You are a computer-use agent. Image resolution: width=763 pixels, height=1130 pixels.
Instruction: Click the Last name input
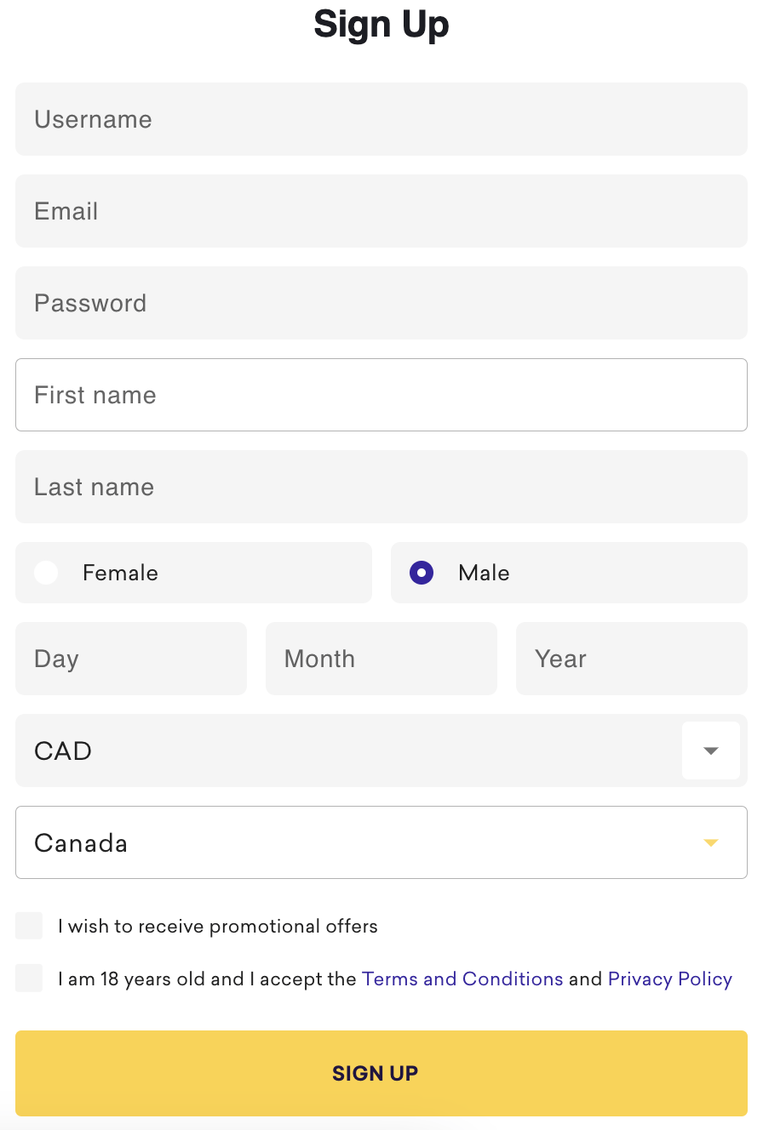click(381, 487)
